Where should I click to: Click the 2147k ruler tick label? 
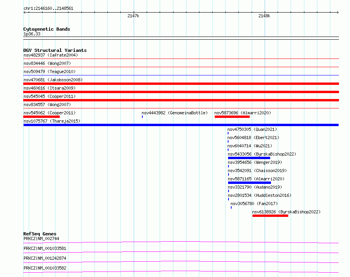click(x=133, y=16)
